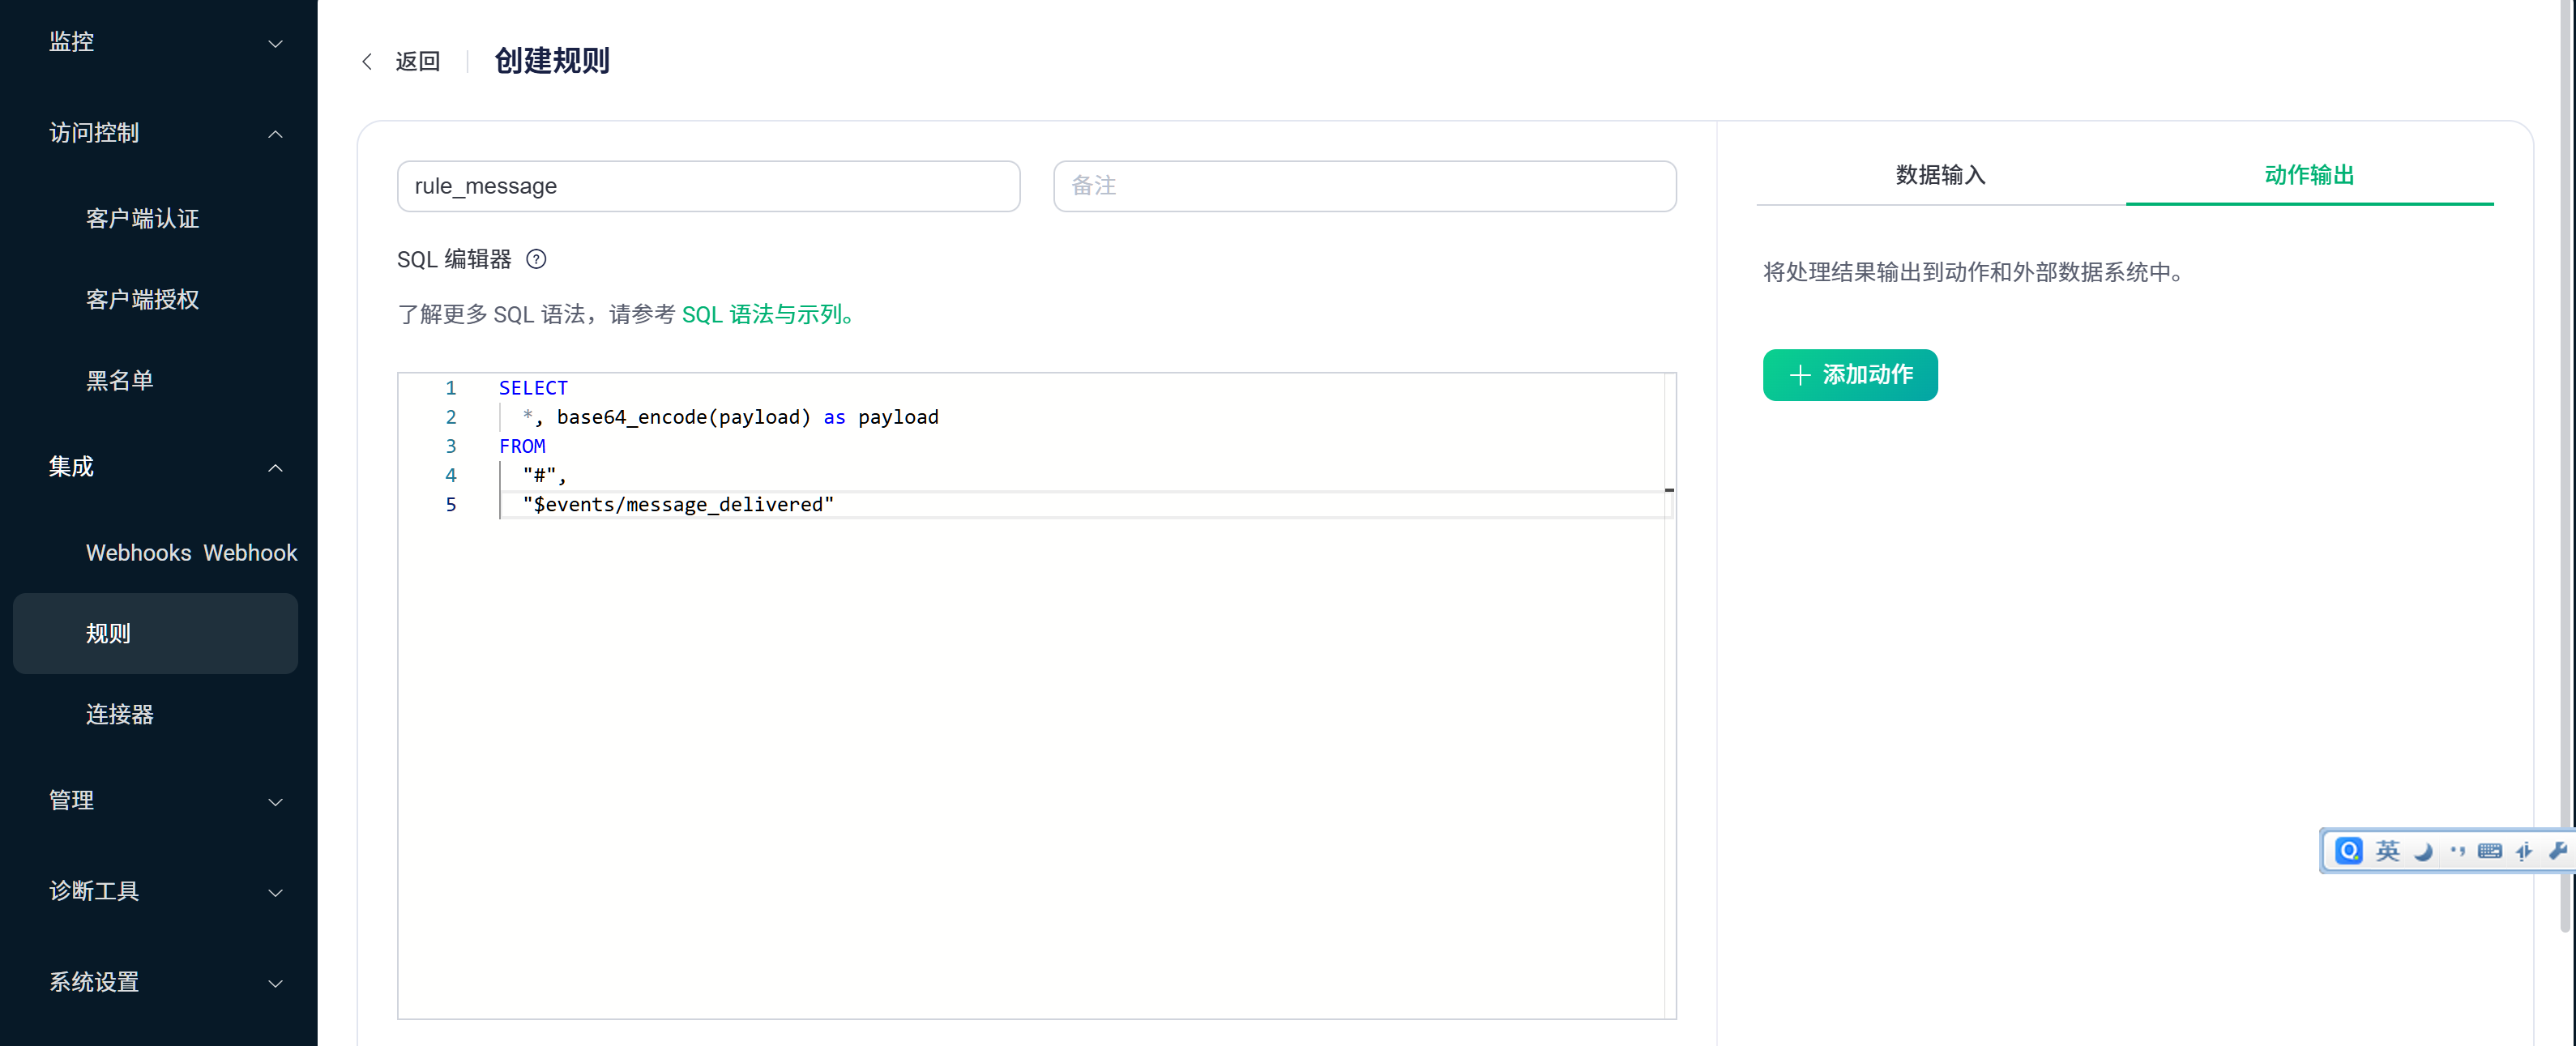Collapse the 集成 sidebar section
Screen dimensions: 2576x1046
coord(165,467)
